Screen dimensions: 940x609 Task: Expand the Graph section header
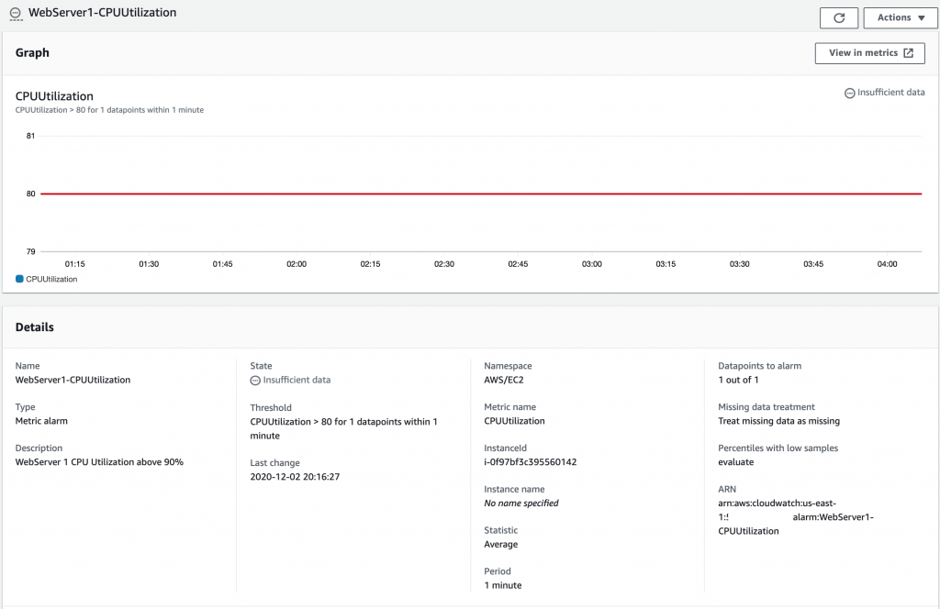(32, 52)
